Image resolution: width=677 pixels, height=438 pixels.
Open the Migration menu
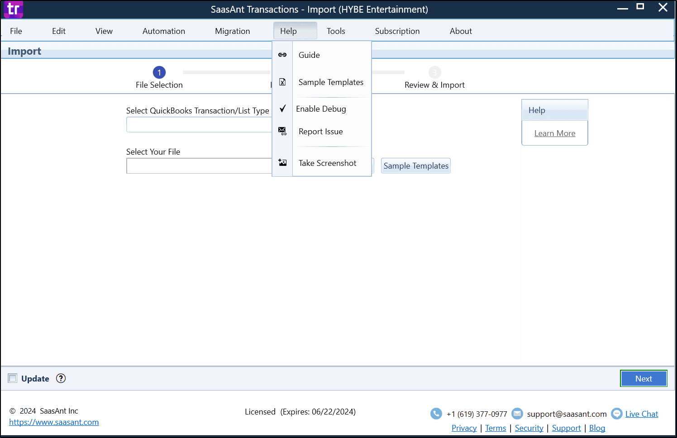coord(233,31)
